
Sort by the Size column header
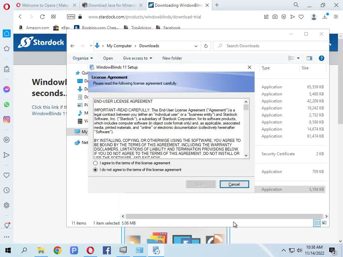(x=305, y=68)
